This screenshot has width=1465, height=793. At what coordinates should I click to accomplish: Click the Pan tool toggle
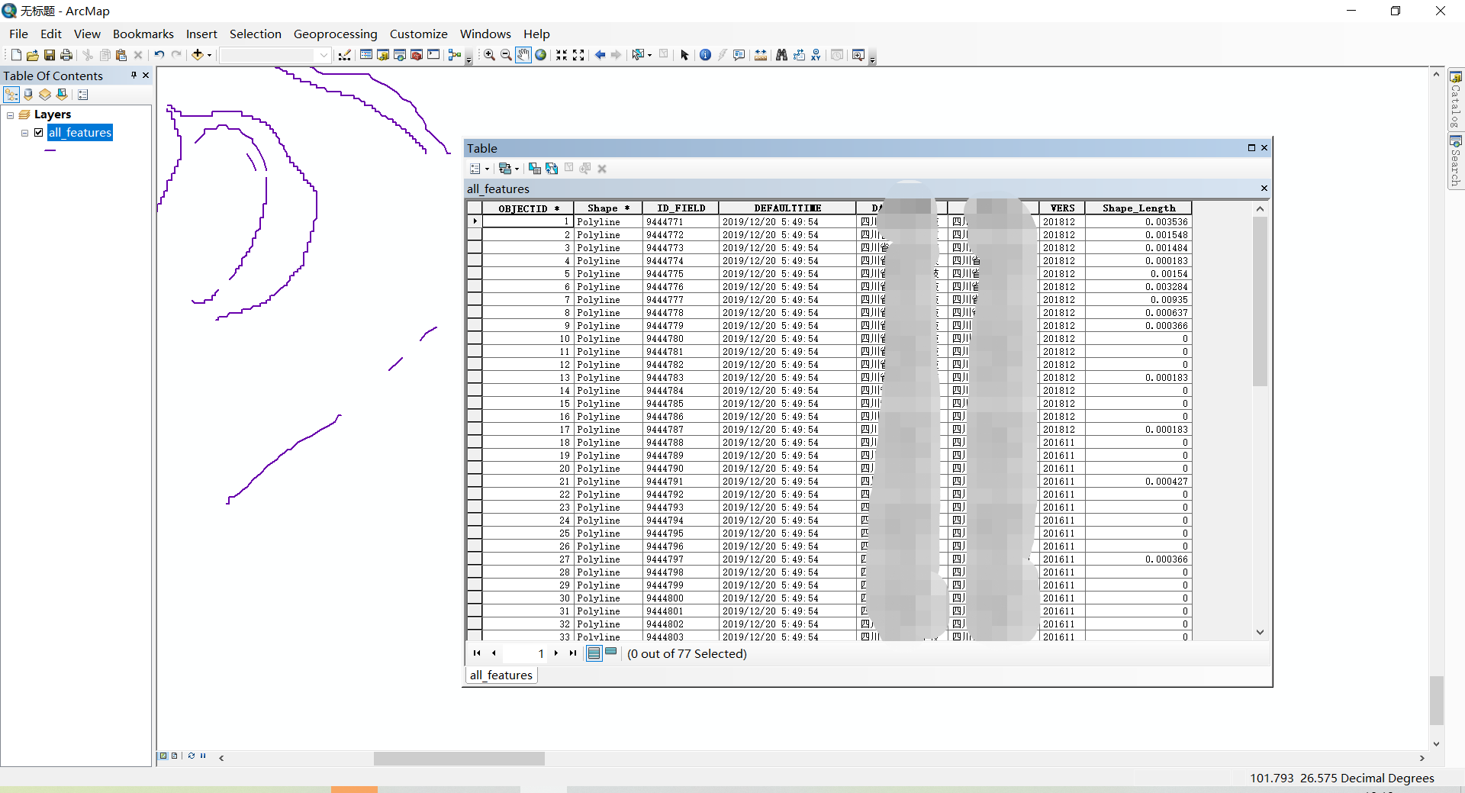pyautogui.click(x=523, y=55)
